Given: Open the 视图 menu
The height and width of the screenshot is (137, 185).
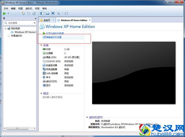Looking at the screenshot, I should [21, 8].
